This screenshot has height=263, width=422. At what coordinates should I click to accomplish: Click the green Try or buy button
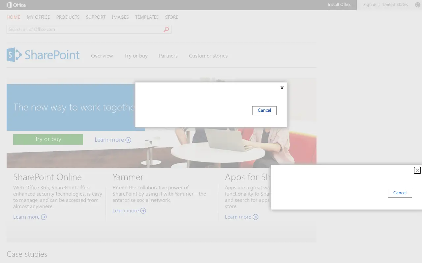coord(48,139)
